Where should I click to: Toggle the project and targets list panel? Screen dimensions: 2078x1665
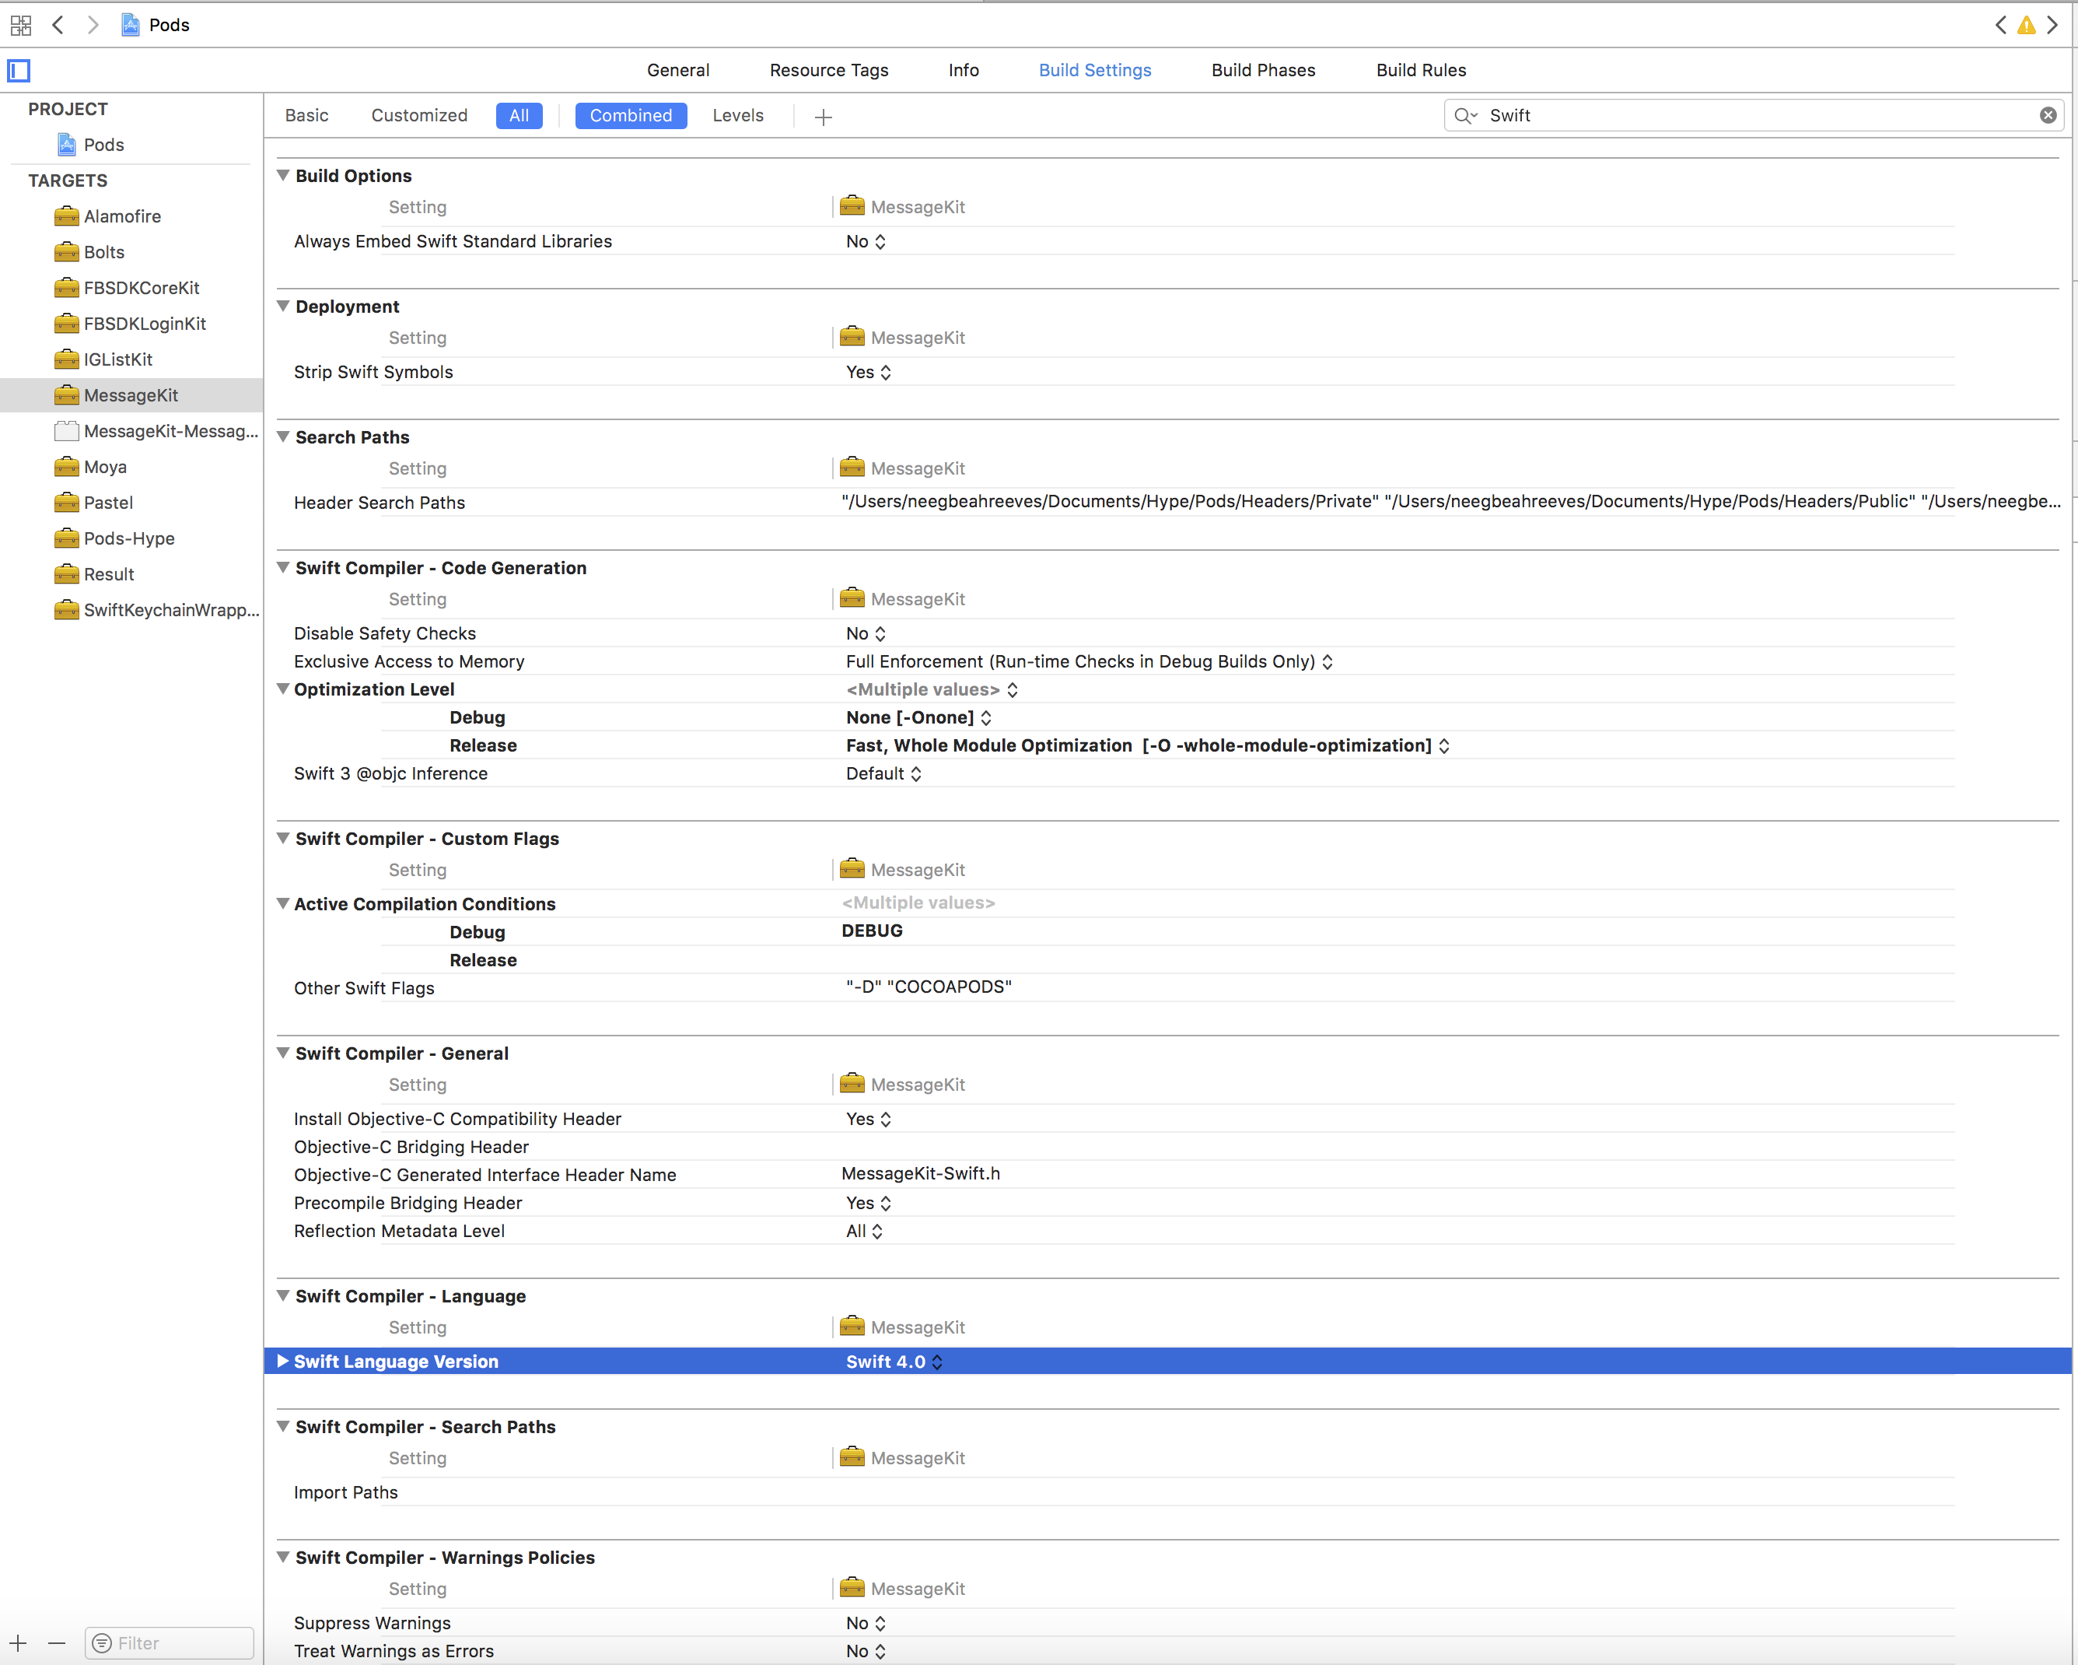pyautogui.click(x=19, y=70)
